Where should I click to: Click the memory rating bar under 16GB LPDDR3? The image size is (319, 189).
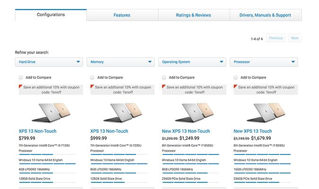[x=262, y=173]
